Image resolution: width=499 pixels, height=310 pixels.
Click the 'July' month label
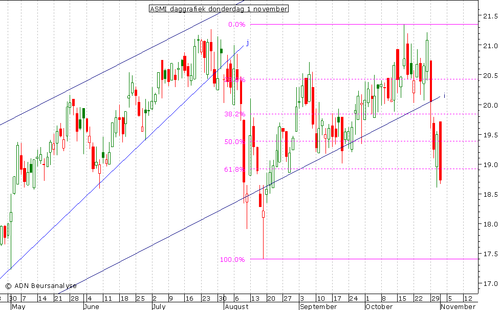159,306
